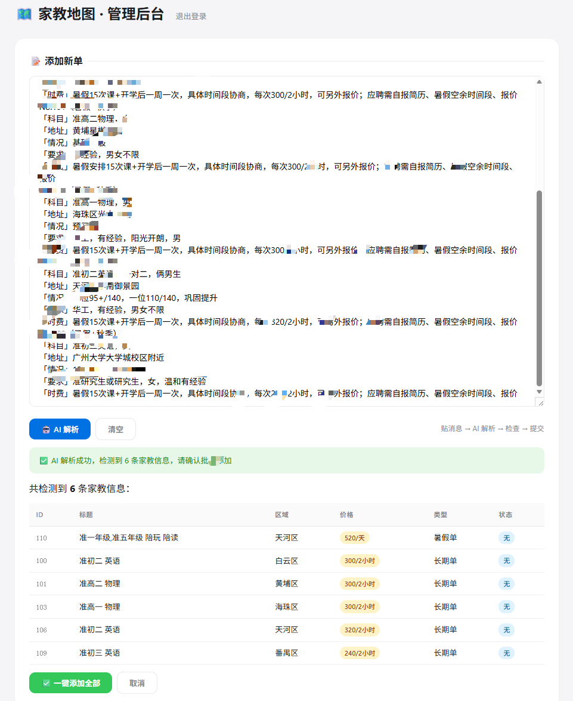Select the 准高二 物理 title cell
The width and height of the screenshot is (573, 701).
(x=100, y=584)
